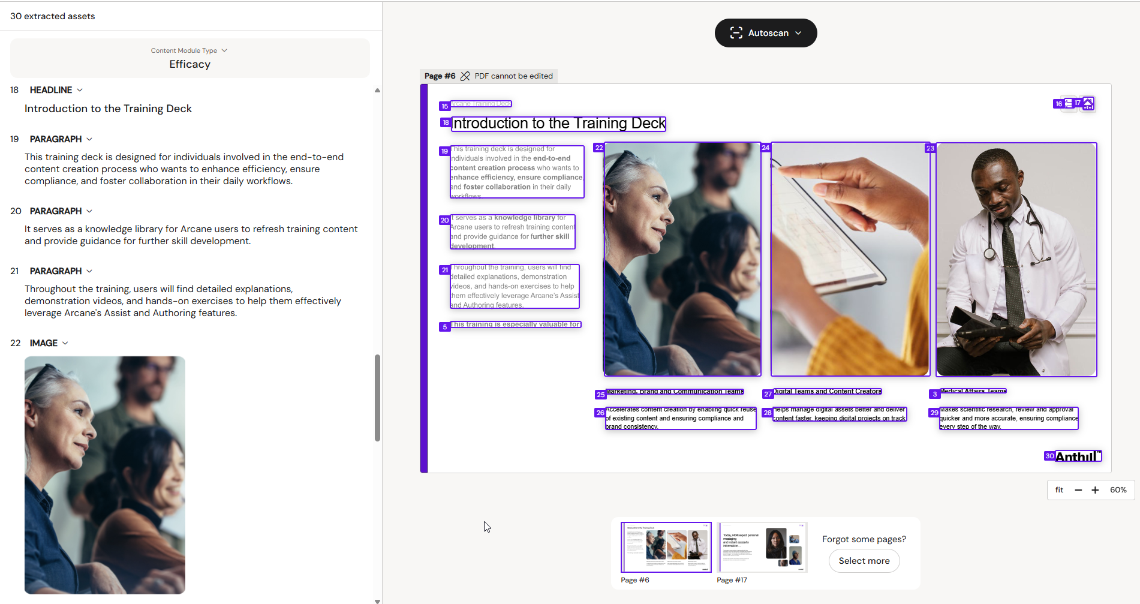Open the Content Module Type dropdown

190,50
